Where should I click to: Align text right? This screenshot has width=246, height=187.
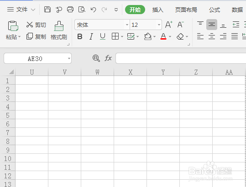click(x=223, y=36)
